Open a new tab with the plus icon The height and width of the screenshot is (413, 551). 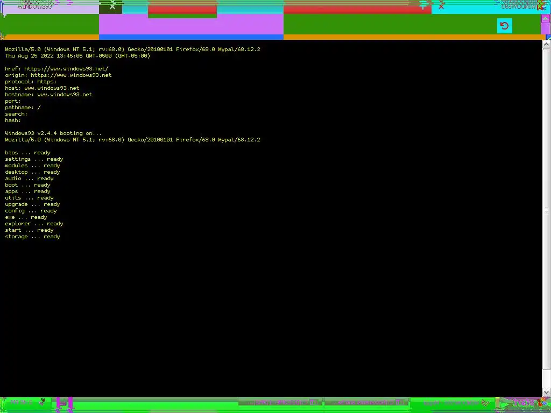coord(423,5)
